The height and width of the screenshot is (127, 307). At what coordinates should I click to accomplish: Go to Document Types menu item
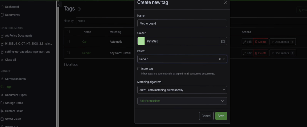[x=16, y=95]
